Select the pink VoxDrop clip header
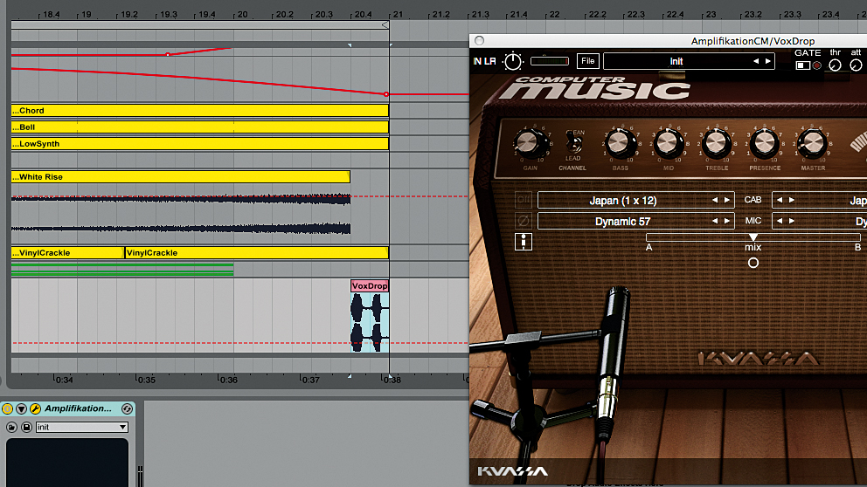This screenshot has width=867, height=487. point(370,286)
